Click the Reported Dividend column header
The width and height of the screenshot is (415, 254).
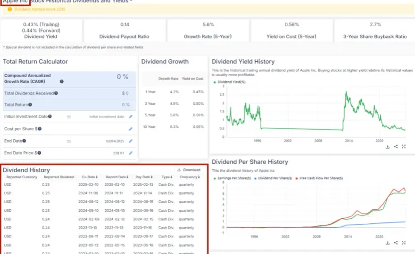pos(59,177)
